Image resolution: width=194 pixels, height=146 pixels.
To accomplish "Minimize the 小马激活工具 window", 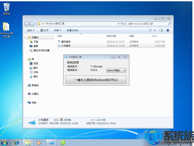I will click(x=113, y=57).
